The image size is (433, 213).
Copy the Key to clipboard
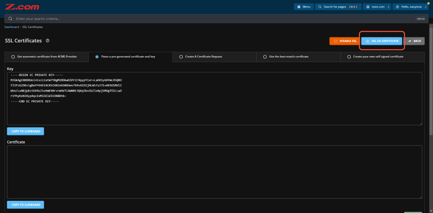(26, 131)
